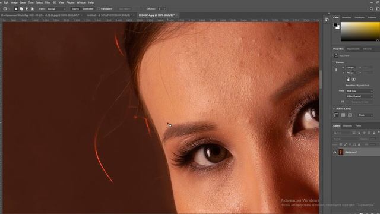The image size is (380, 214).
Task: Choose the Source patch option
Action: pos(75,9)
